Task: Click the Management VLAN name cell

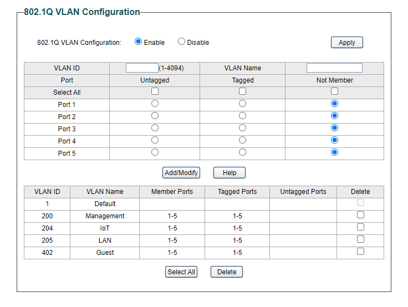Action: 105,216
